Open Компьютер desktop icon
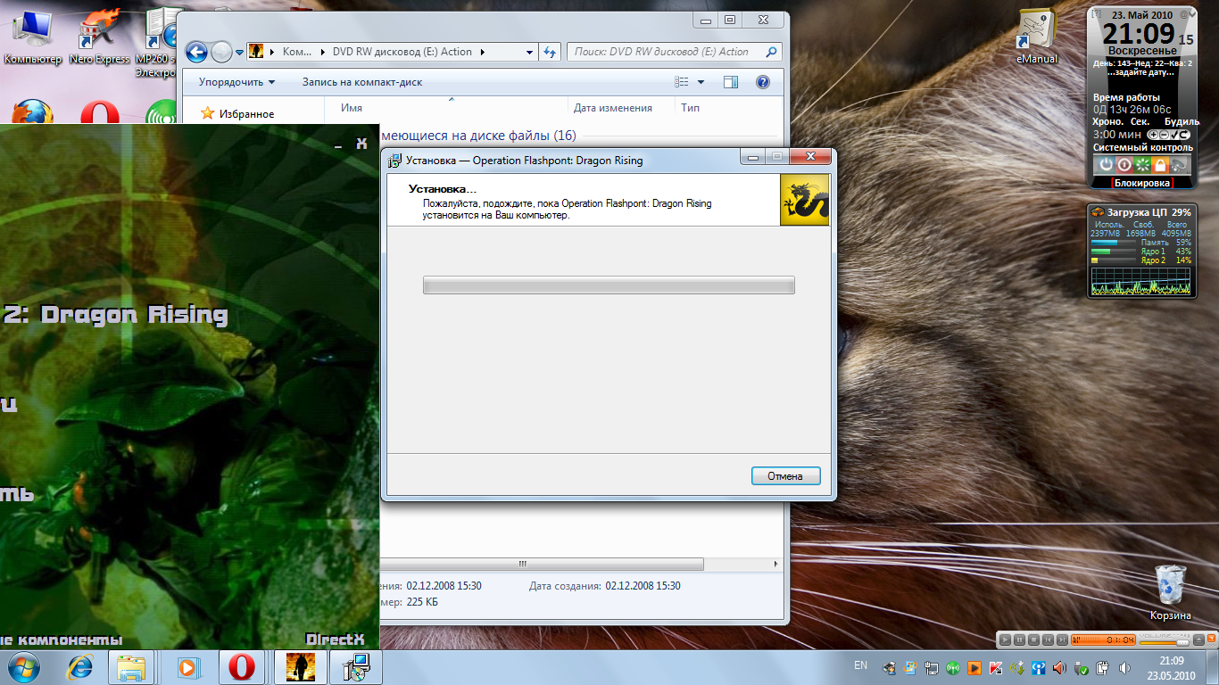Image resolution: width=1219 pixels, height=685 pixels. point(33,36)
